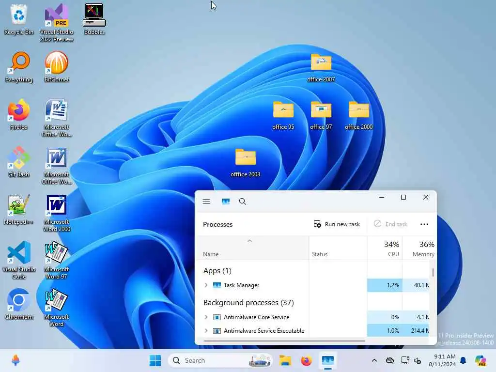This screenshot has width=496, height=372.
Task: Click Task Manager vertical scrollbar thumb
Action: point(433,272)
